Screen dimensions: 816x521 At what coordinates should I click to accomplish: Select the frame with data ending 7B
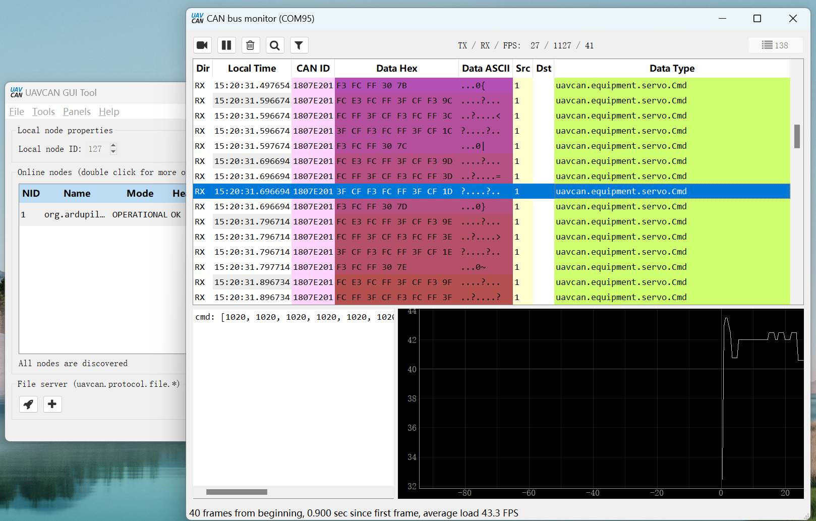tap(371, 86)
